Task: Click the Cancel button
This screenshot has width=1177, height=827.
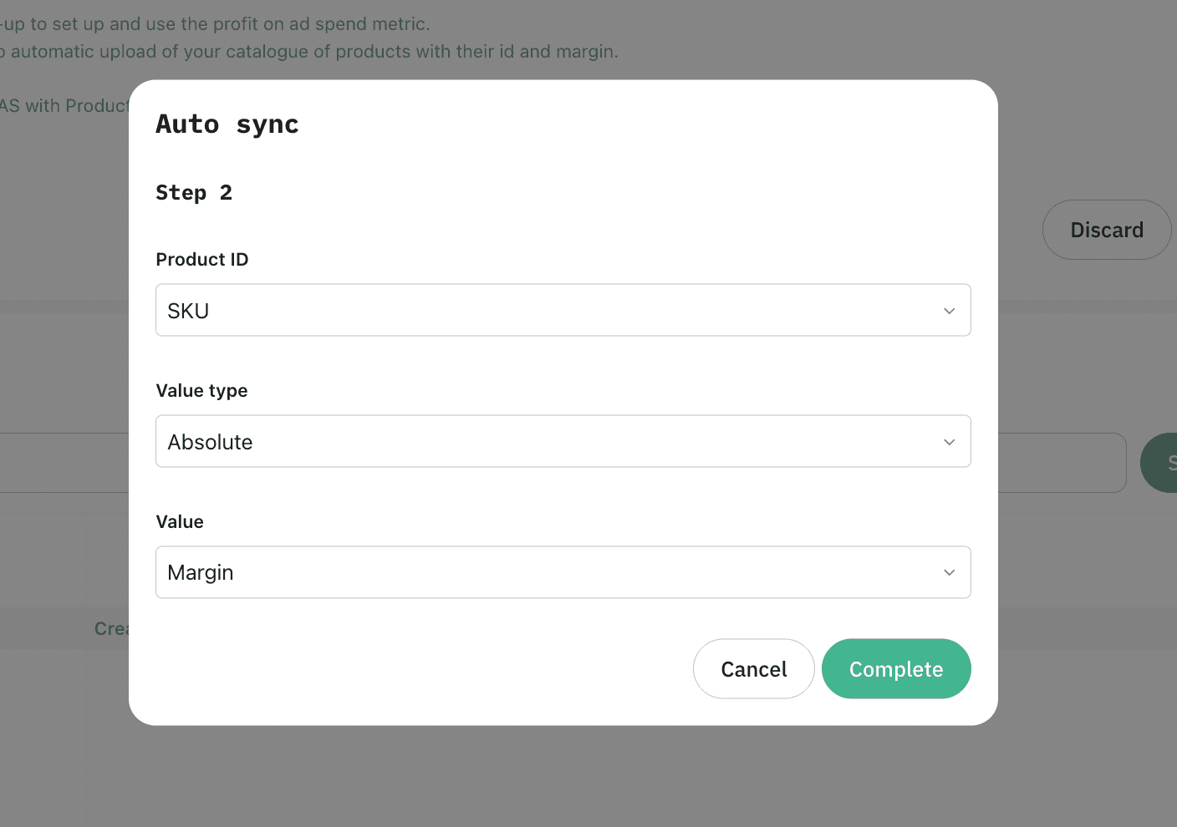Action: tap(753, 668)
